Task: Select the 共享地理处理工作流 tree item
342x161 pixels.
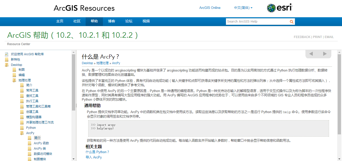Action: 40,122
